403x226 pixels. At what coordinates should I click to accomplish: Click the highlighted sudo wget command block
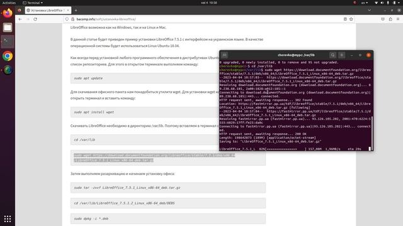(168, 158)
